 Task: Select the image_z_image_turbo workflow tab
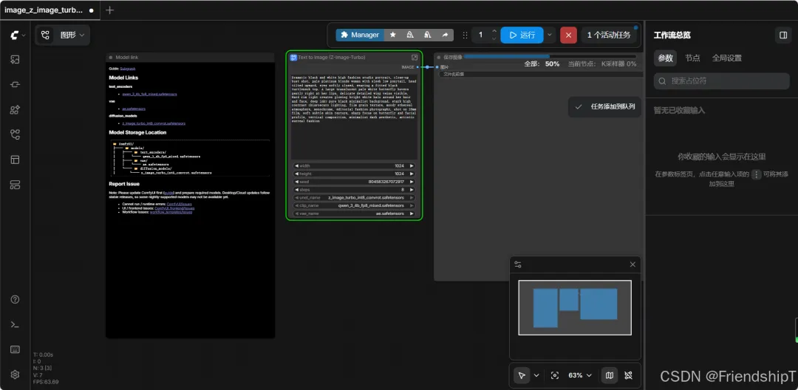50,10
